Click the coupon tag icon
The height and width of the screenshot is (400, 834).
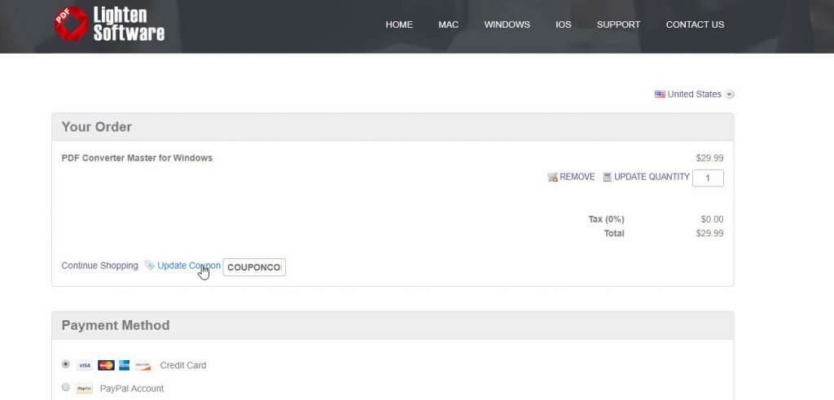click(x=150, y=265)
